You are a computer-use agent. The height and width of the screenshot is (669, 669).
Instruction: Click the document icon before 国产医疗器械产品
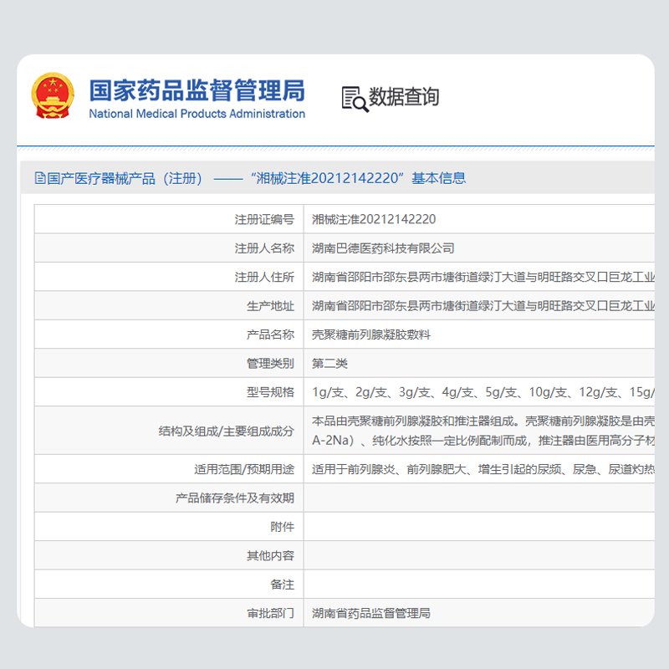click(x=39, y=178)
